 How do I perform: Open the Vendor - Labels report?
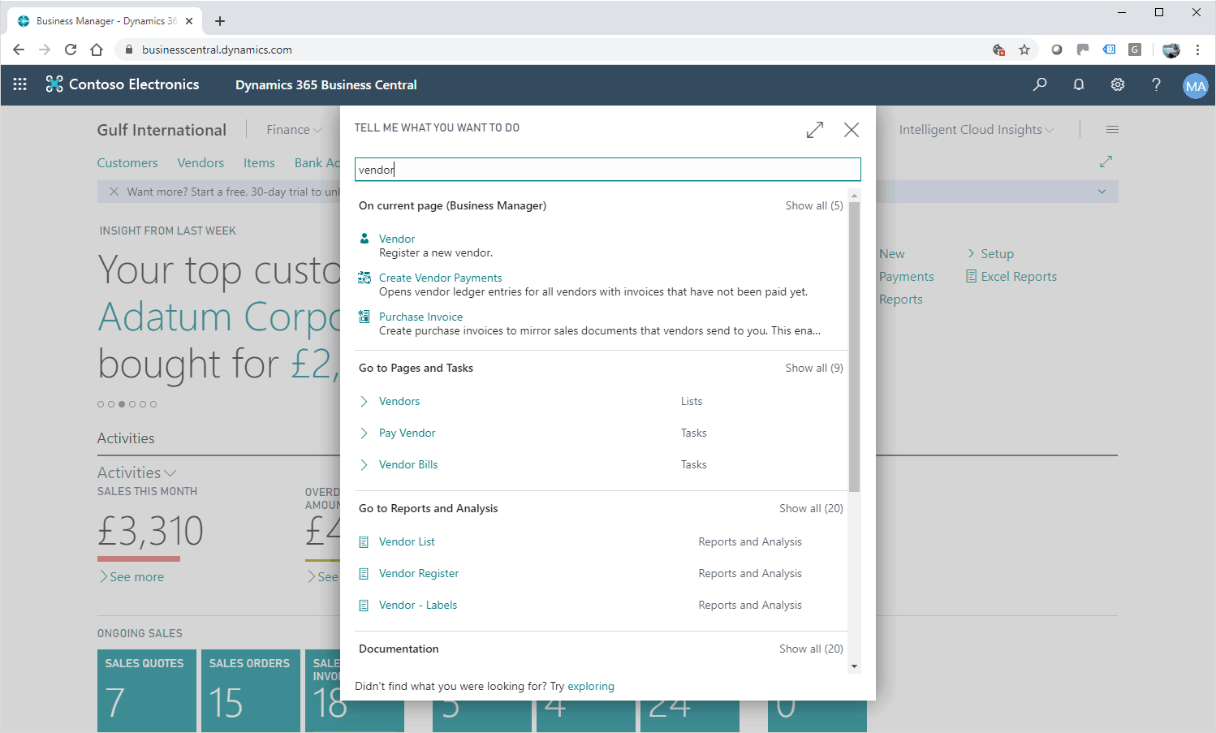pyautogui.click(x=418, y=605)
